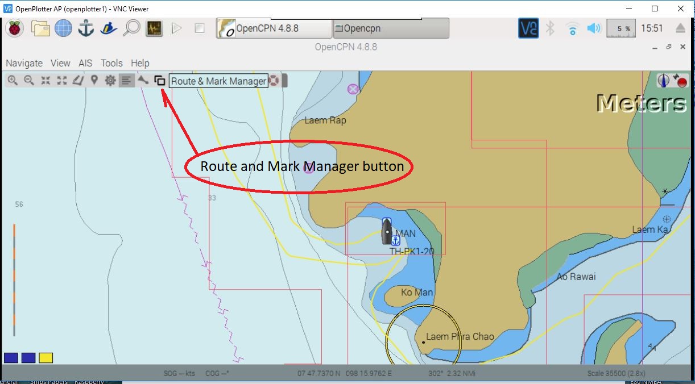Open the Route & Mark Manager
The width and height of the screenshot is (695, 384).
tap(161, 80)
